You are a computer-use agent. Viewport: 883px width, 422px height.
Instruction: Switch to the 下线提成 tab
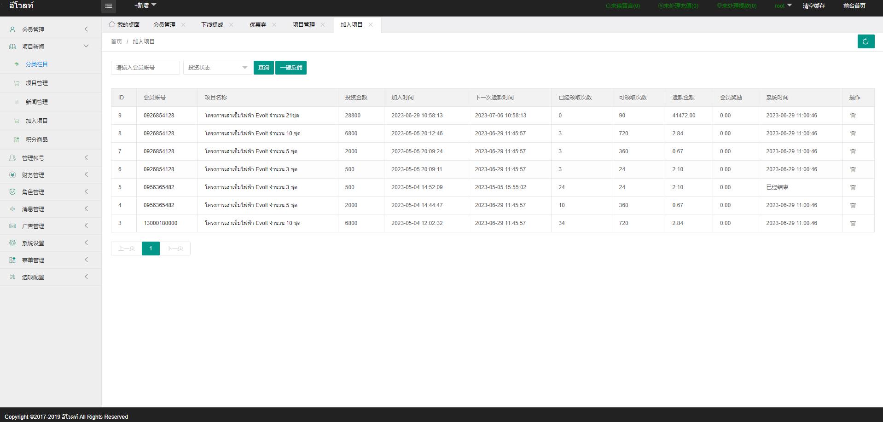click(x=212, y=25)
